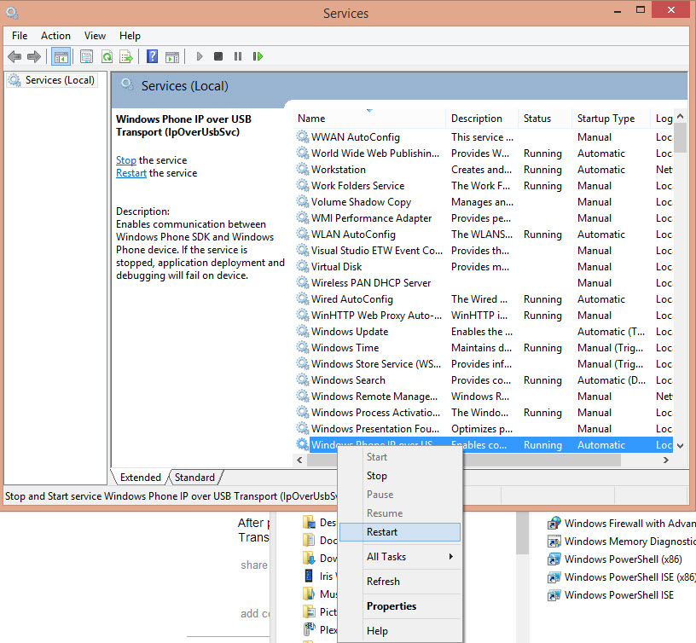Sort by the Startup Type column header
This screenshot has height=643, width=696.
pyautogui.click(x=611, y=119)
